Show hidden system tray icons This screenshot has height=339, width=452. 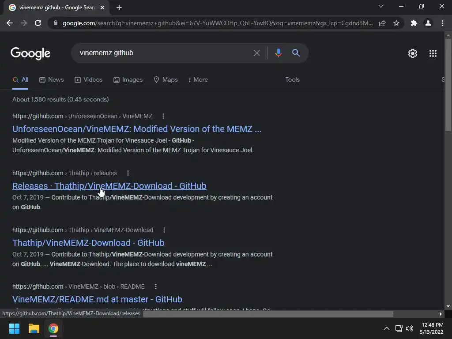(387, 328)
